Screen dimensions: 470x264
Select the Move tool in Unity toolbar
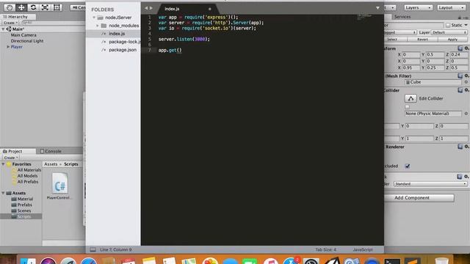click(21, 7)
